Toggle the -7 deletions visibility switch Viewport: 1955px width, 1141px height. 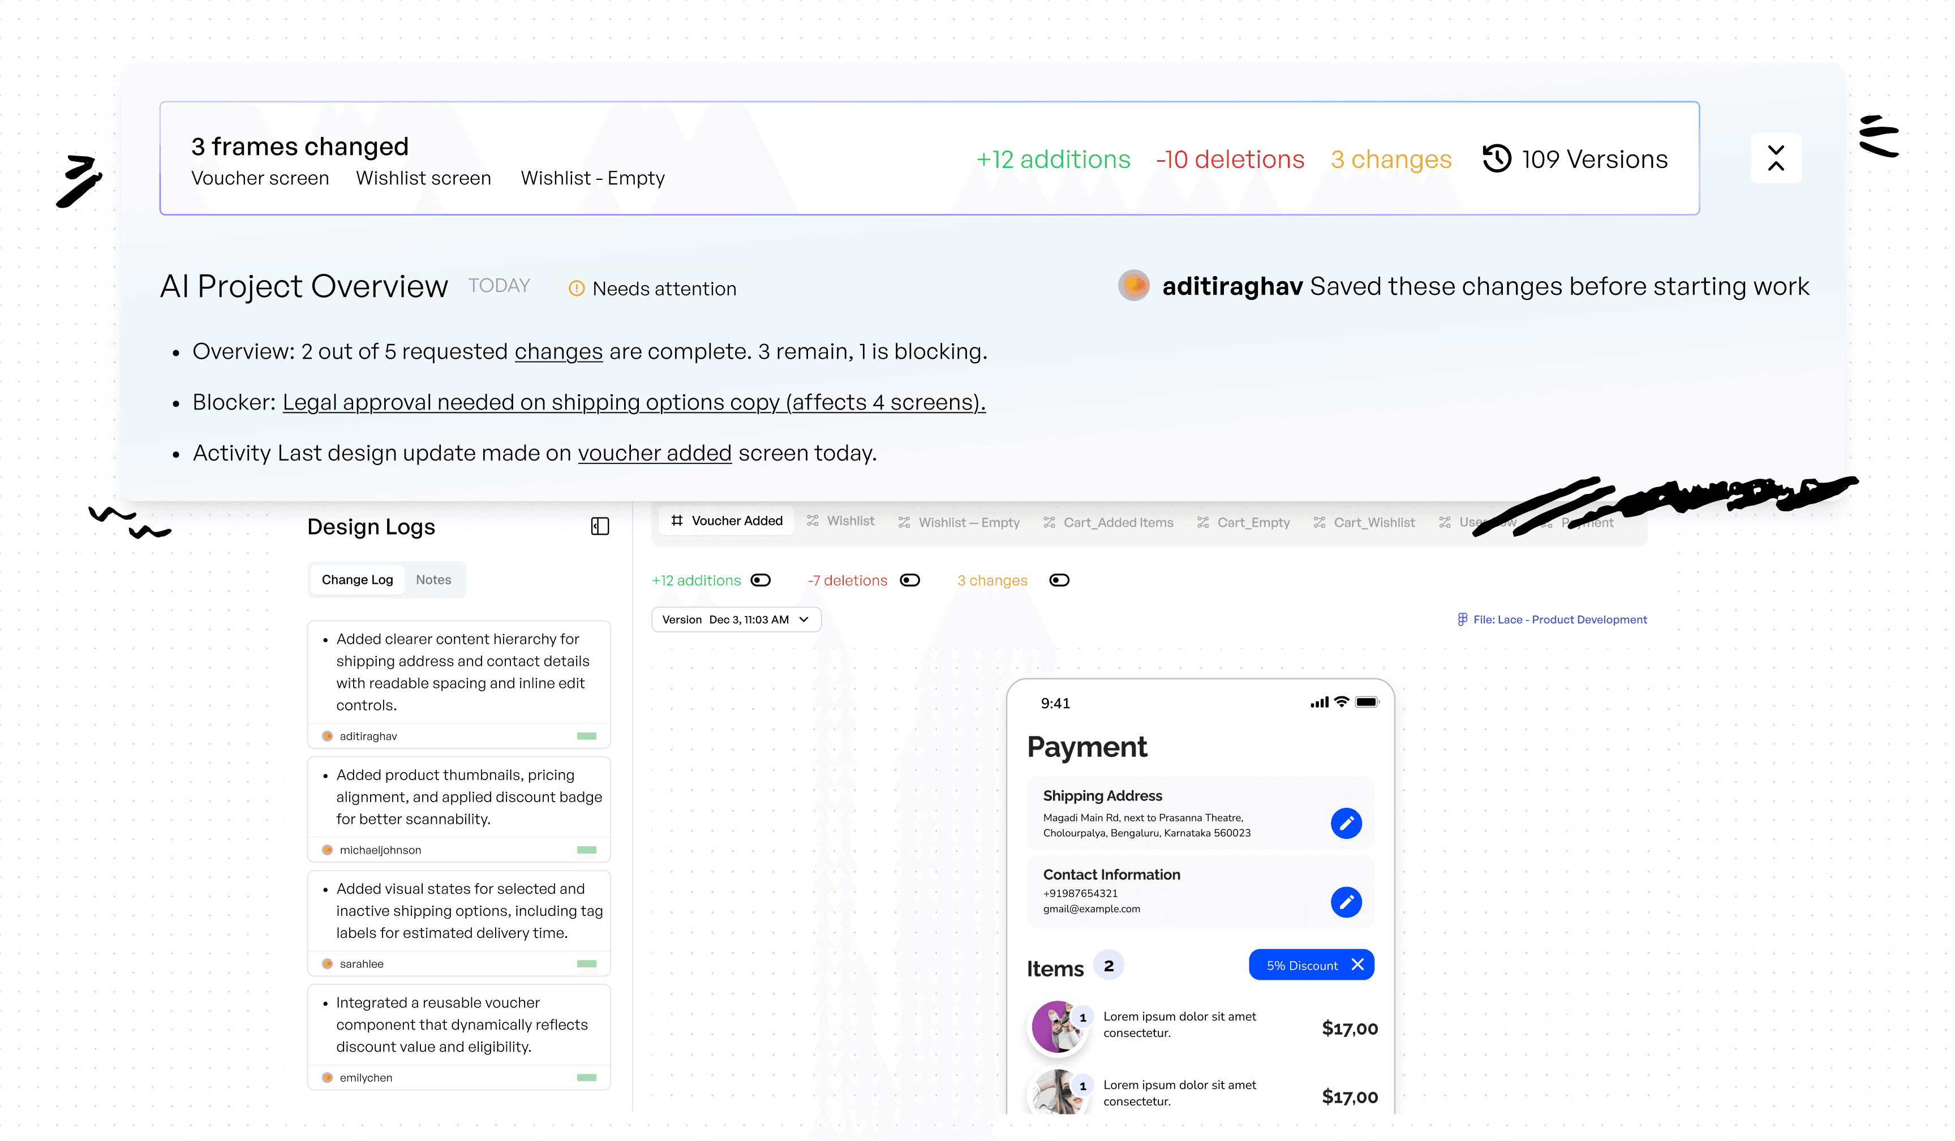click(909, 581)
